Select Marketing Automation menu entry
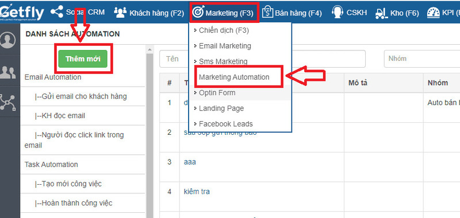This screenshot has height=218, width=460. tap(234, 77)
